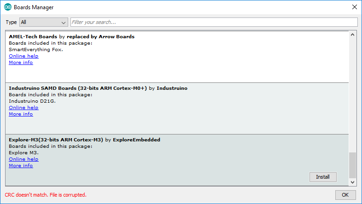Open More info link for Explore-M3
The height and width of the screenshot is (204, 362).
click(21, 165)
